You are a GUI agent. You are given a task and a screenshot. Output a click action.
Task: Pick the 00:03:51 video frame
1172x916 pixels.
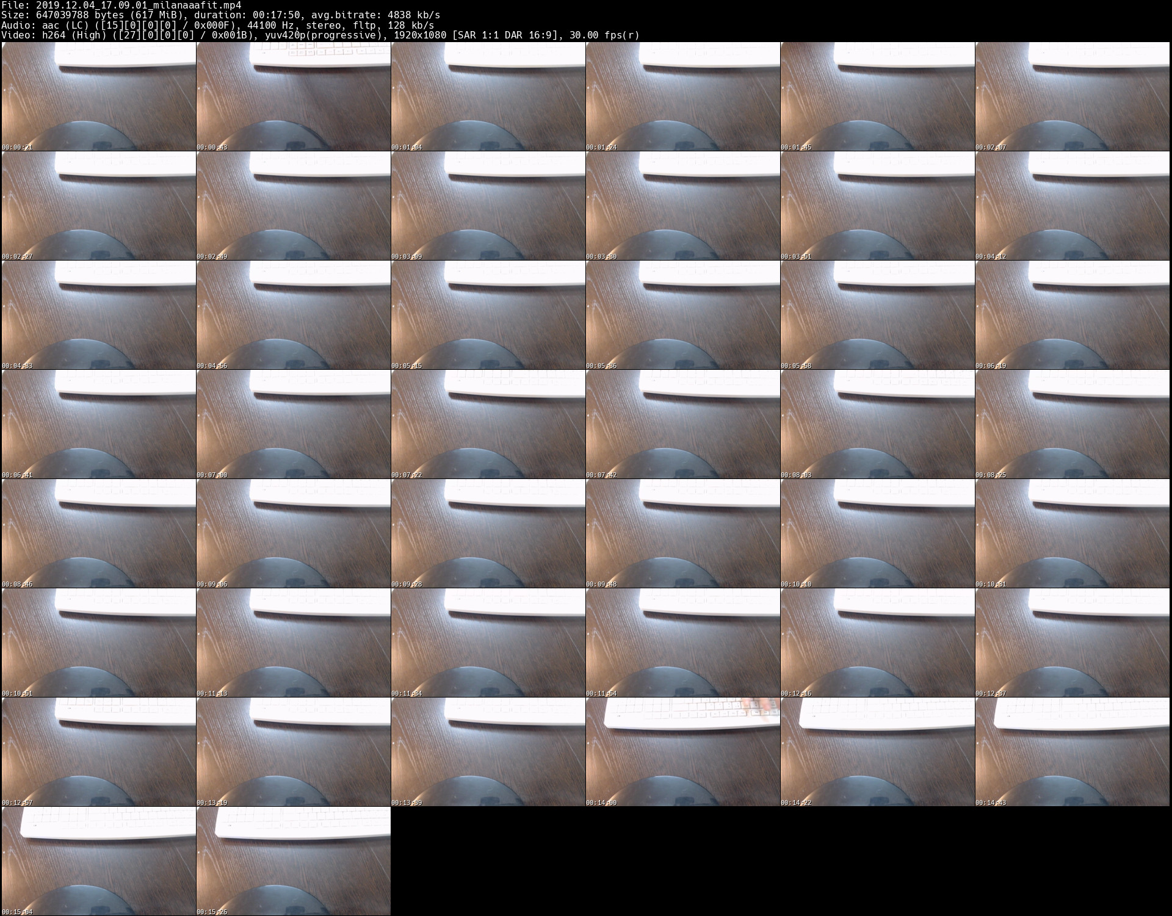pos(877,206)
